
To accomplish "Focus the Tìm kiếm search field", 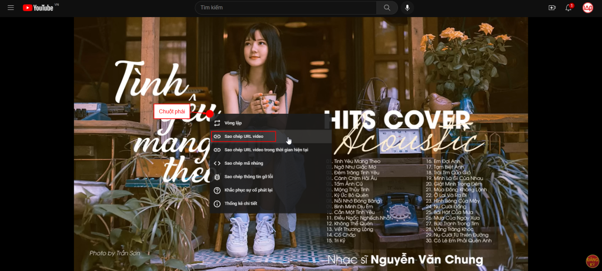I will click(286, 8).
